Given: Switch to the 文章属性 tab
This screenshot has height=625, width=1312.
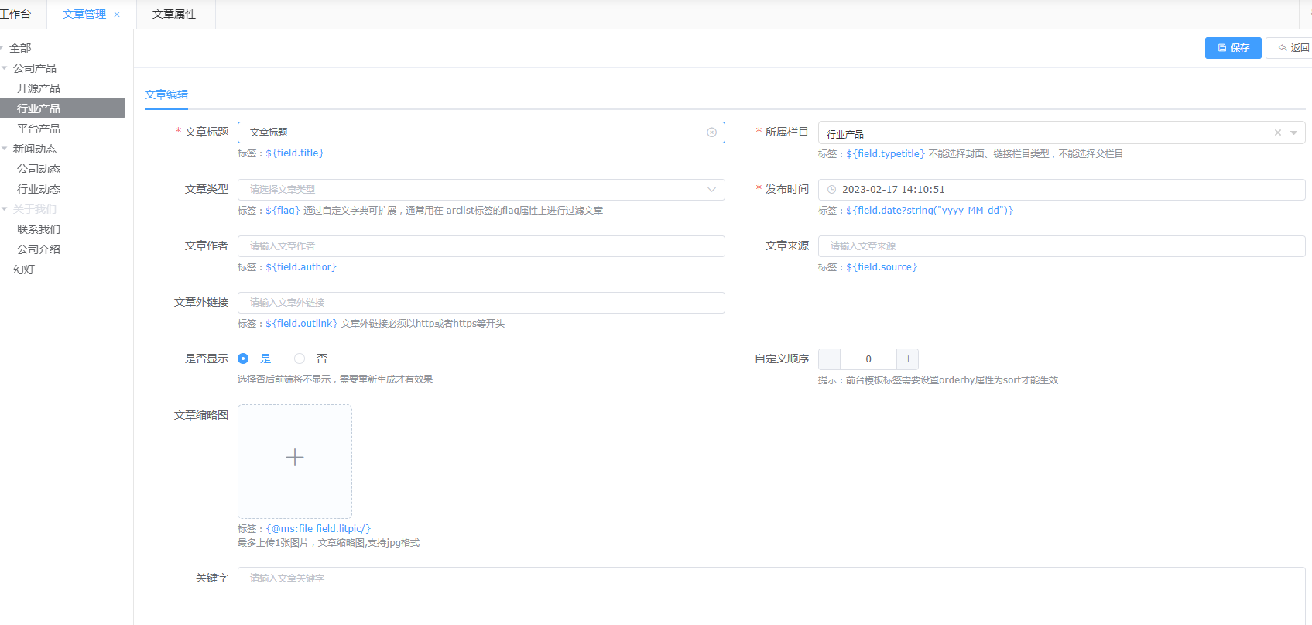Looking at the screenshot, I should click(174, 15).
